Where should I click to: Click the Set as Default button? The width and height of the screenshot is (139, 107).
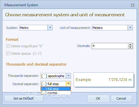coord(24,98)
